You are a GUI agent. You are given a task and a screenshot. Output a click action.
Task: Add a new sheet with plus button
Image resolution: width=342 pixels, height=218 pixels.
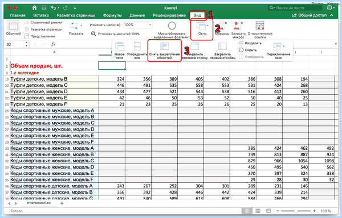click(62, 203)
